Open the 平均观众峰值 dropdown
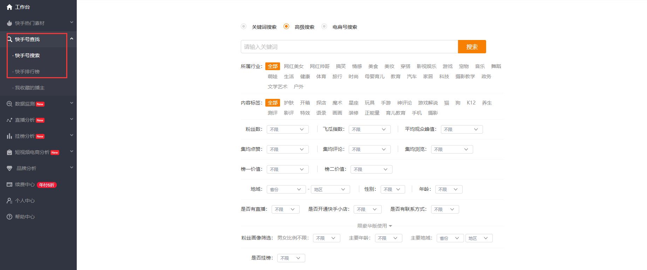Image resolution: width=647 pixels, height=270 pixels. point(462,129)
